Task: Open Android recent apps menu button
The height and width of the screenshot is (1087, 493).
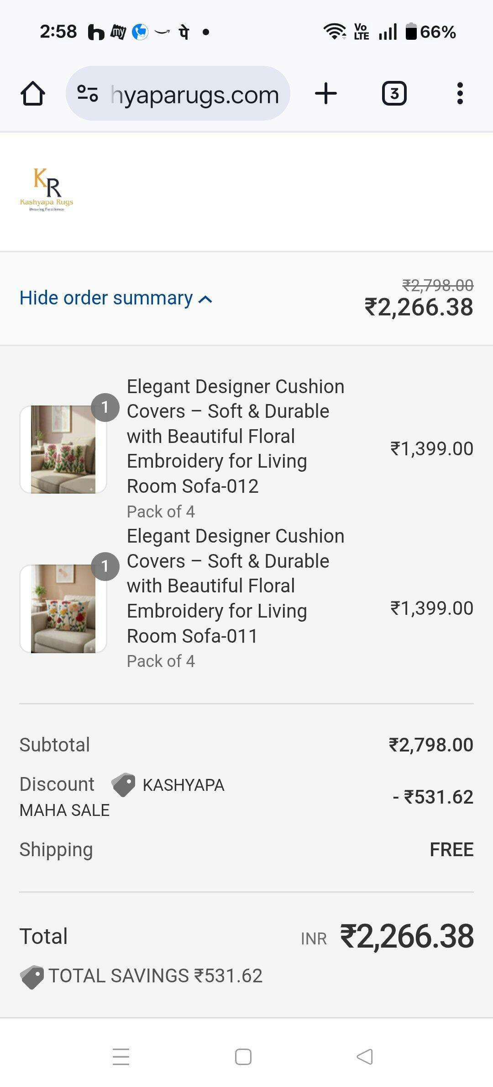Action: (x=121, y=1056)
